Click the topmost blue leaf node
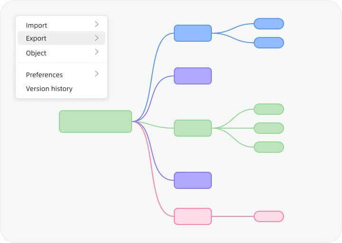This screenshot has width=342, height=243. coord(268,24)
